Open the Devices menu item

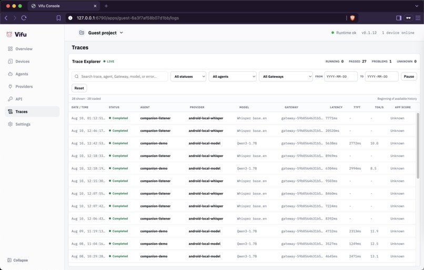32,61
